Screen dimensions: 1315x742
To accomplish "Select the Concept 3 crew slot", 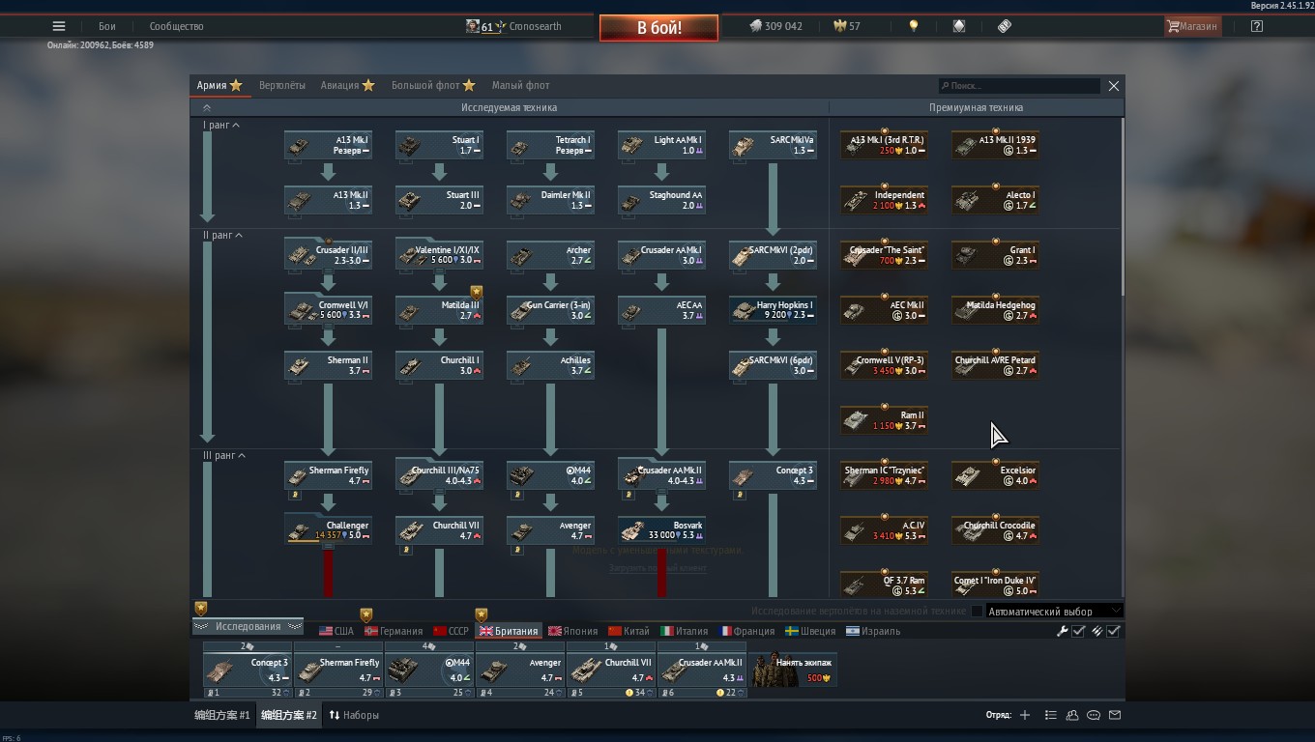I will (247, 669).
